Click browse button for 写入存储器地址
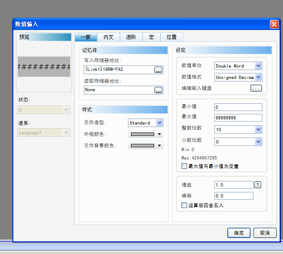283x254 pixels. coord(158,70)
